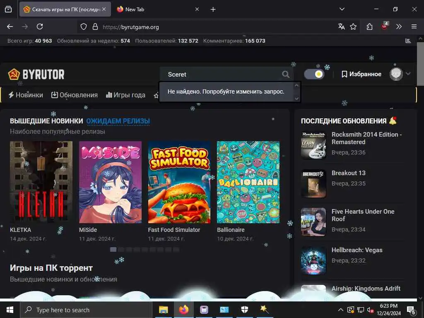Open the Fast Food Simulator cover

click(x=179, y=182)
